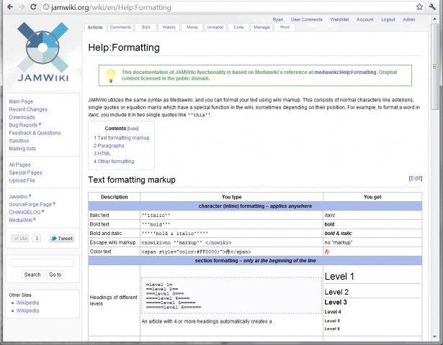Viewport: 443px width, 345px height.
Task: Click the scrollbar down arrow
Action: pyautogui.click(x=434, y=336)
